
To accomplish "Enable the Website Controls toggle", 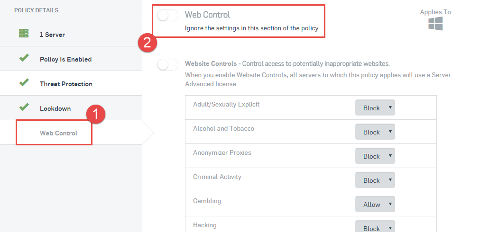I will point(167,65).
